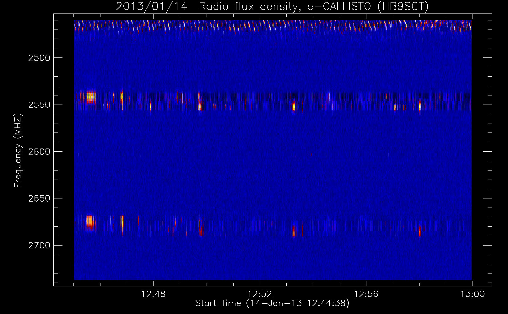Click the 2700 frequency tick label
Image resolution: width=508 pixels, height=314 pixels.
[x=39, y=245]
